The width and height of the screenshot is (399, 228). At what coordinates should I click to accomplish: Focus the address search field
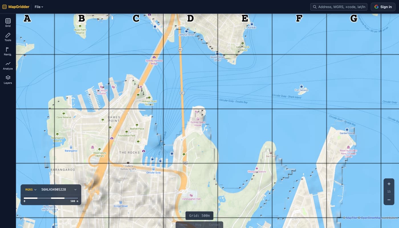[x=339, y=7]
